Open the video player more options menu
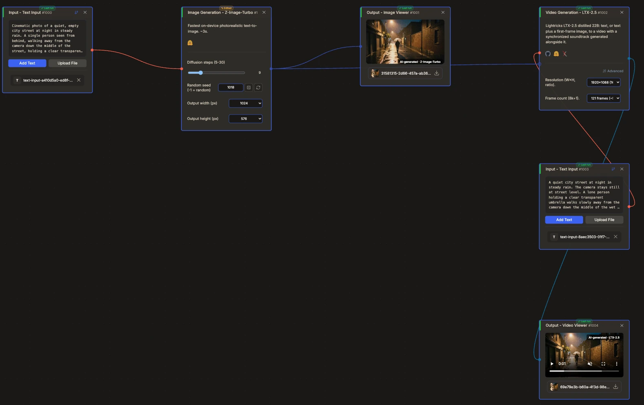The height and width of the screenshot is (405, 644). [x=617, y=364]
